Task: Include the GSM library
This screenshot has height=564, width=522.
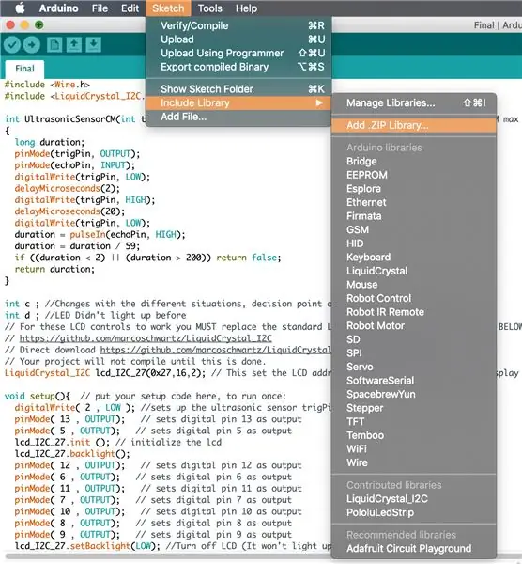Action: click(414, 229)
